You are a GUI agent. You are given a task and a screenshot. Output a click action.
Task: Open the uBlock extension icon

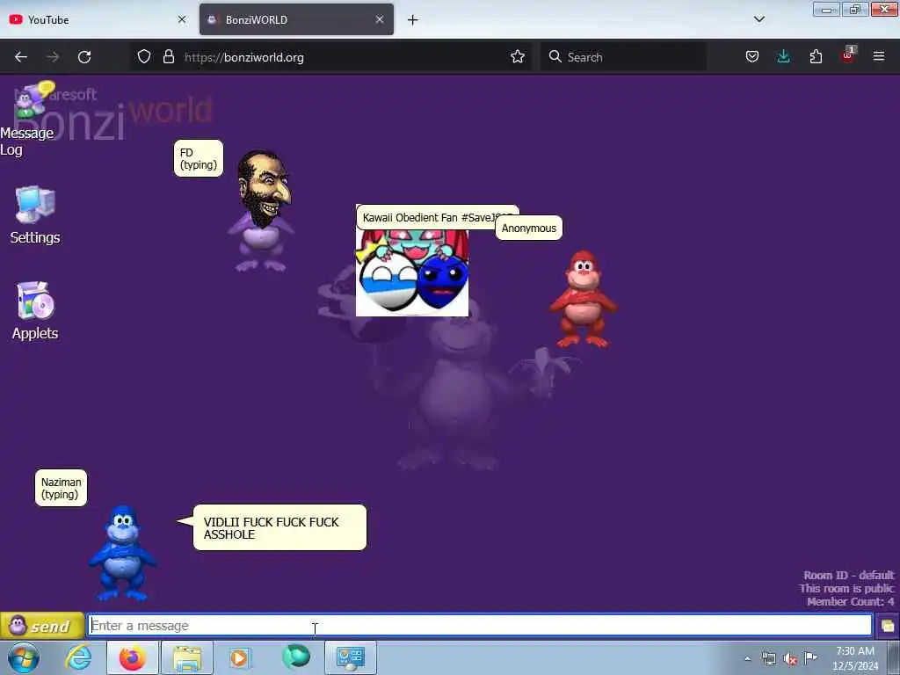[x=848, y=55]
